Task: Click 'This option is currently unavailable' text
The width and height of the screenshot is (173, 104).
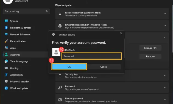Action: pos(81,16)
